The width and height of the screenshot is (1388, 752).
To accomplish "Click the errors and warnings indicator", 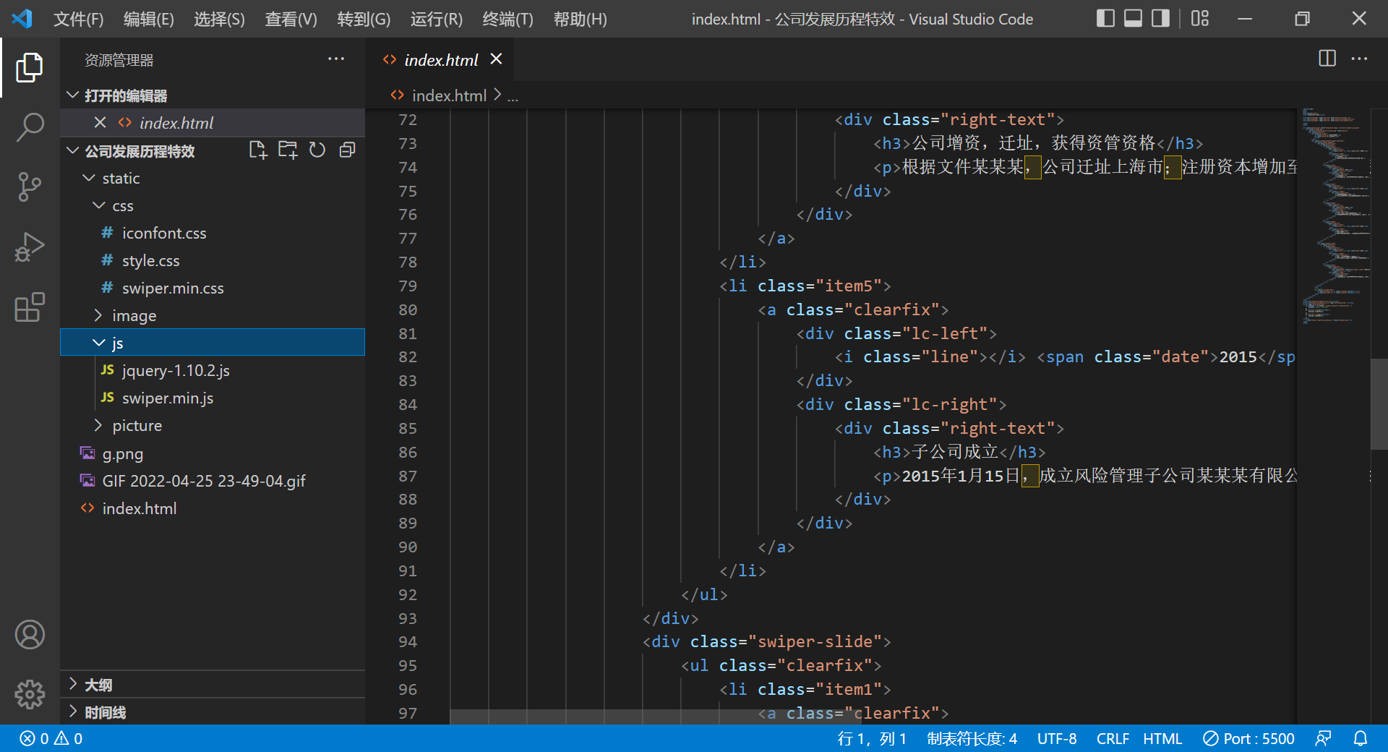I will coord(51,738).
